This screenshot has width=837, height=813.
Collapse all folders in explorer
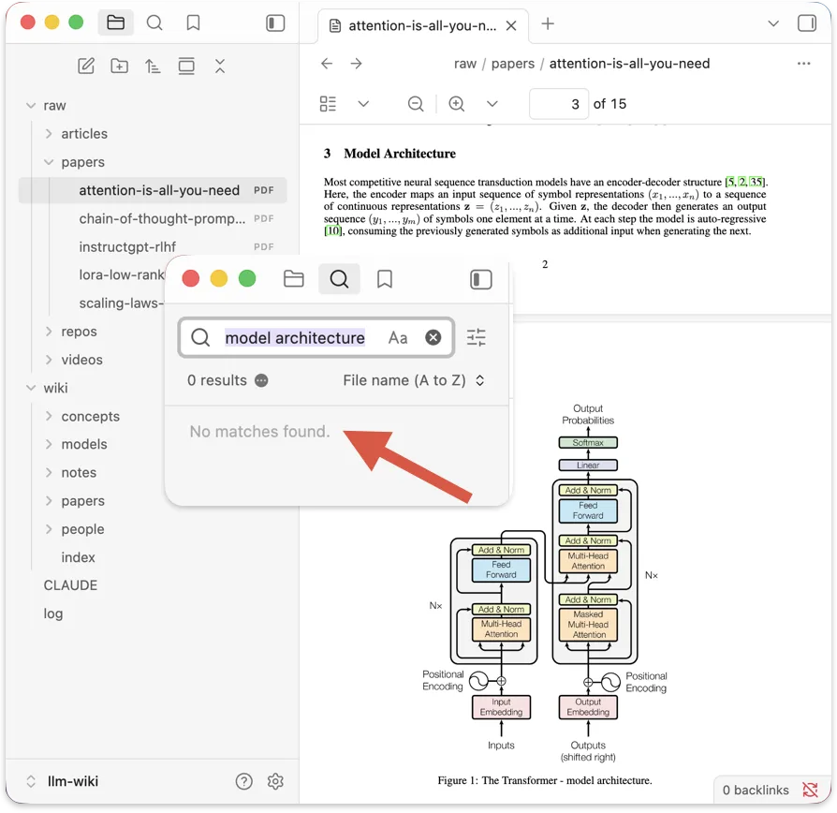[x=220, y=66]
